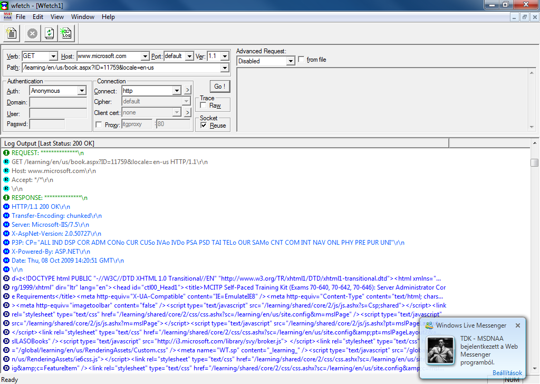Click into the Host input field
540x384 pixels.
coord(109,56)
